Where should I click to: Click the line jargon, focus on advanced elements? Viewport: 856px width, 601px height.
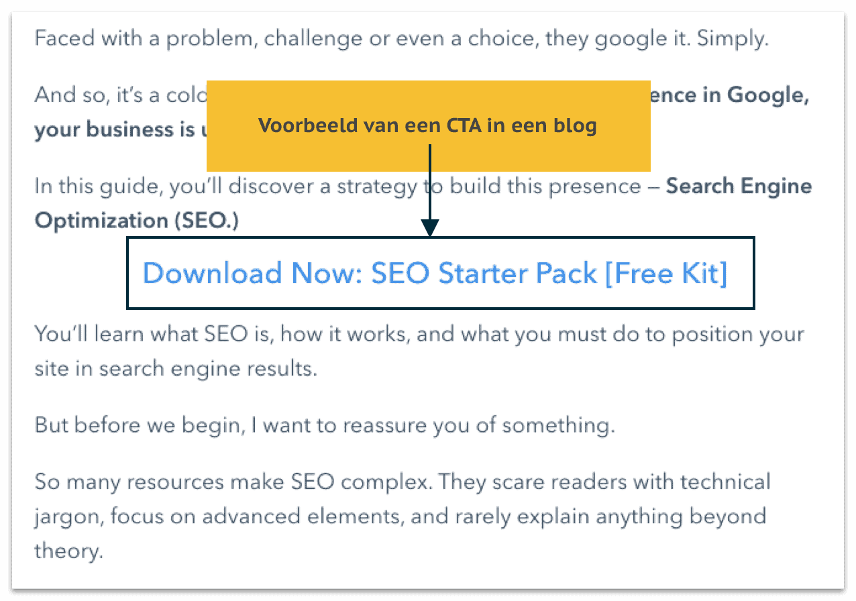pos(400,516)
